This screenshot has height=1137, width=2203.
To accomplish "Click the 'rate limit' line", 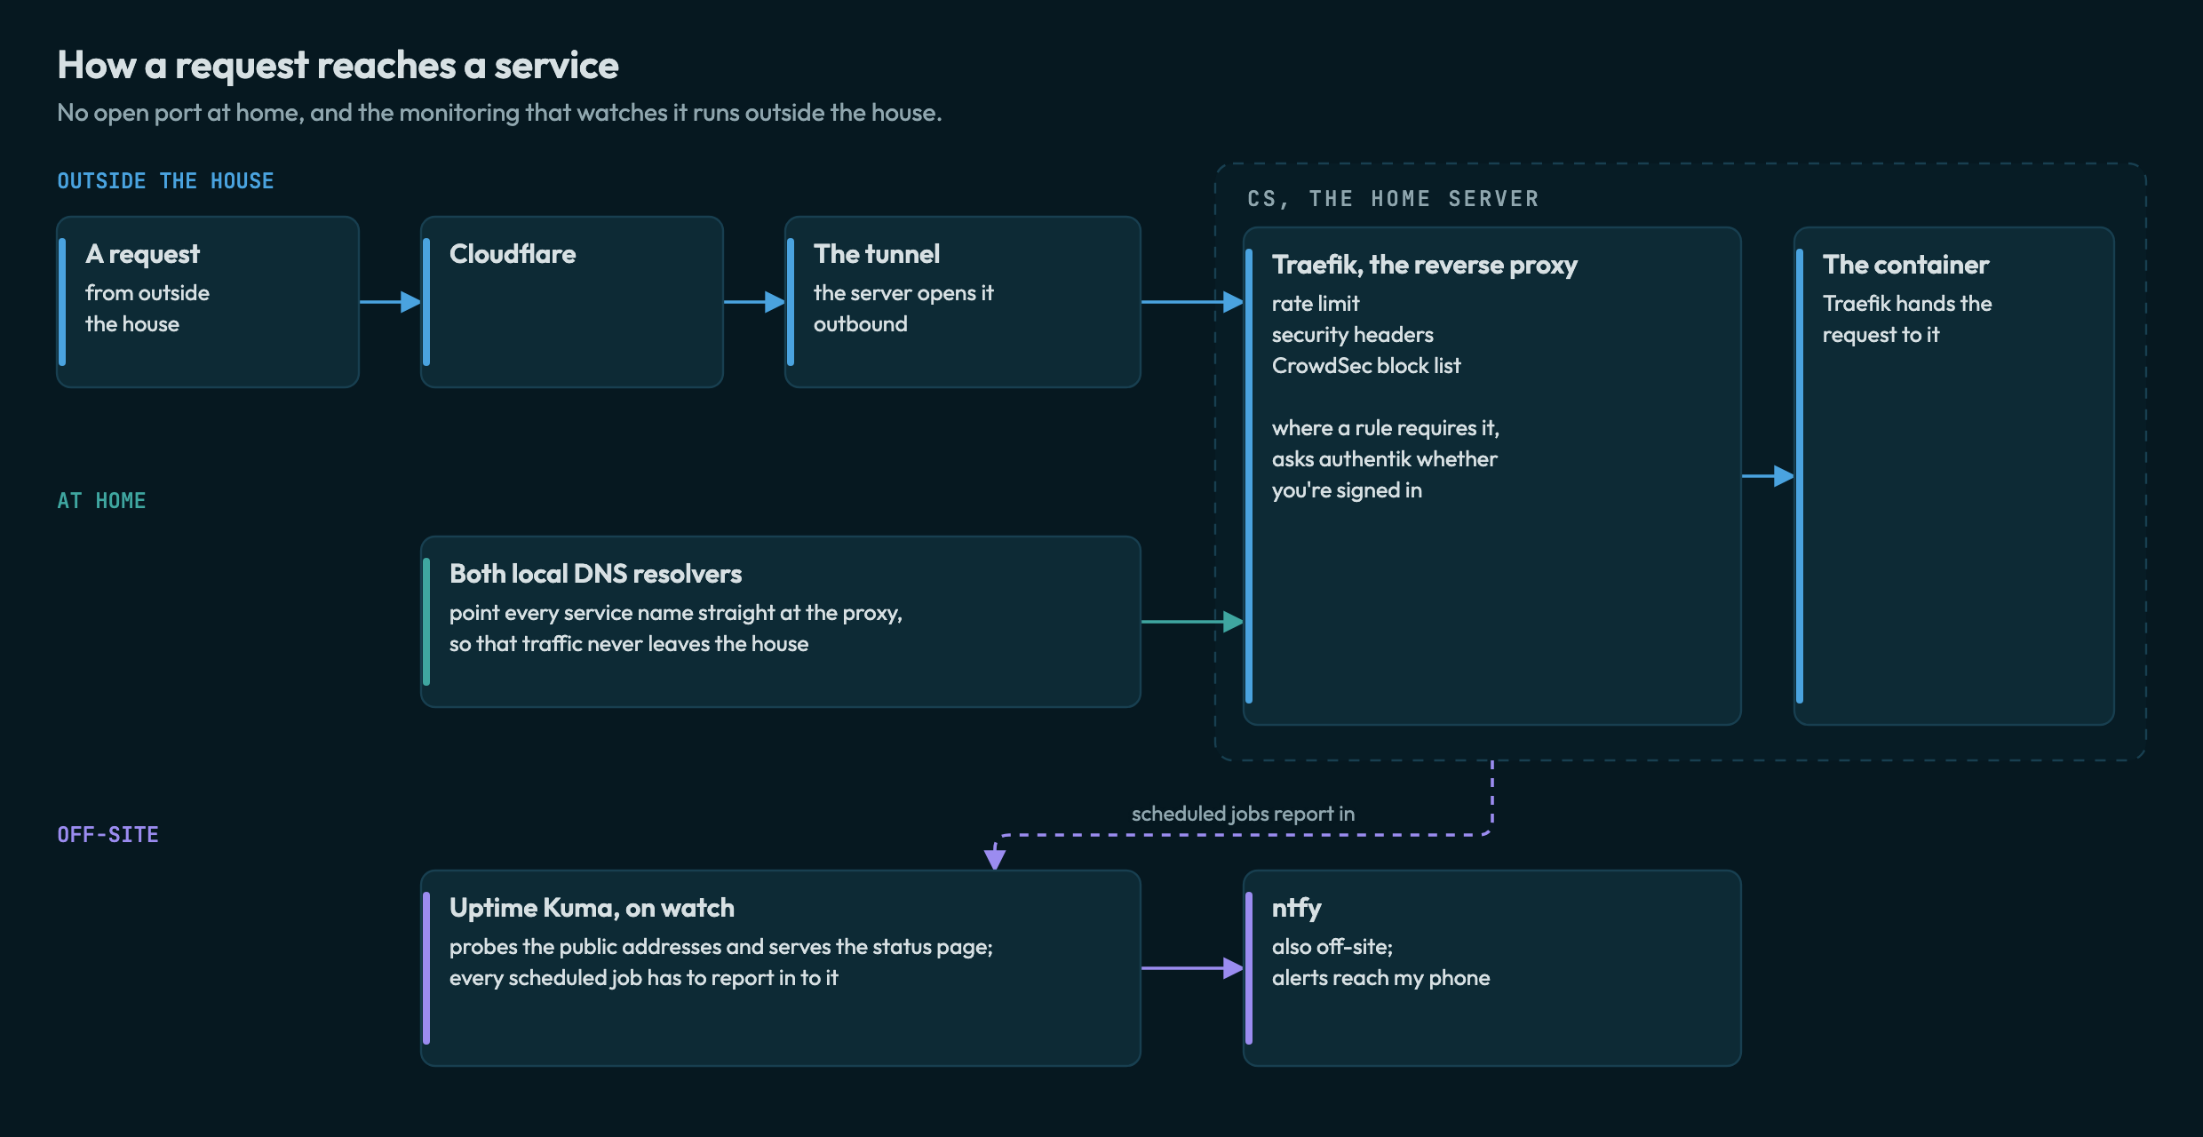I will (x=1316, y=304).
